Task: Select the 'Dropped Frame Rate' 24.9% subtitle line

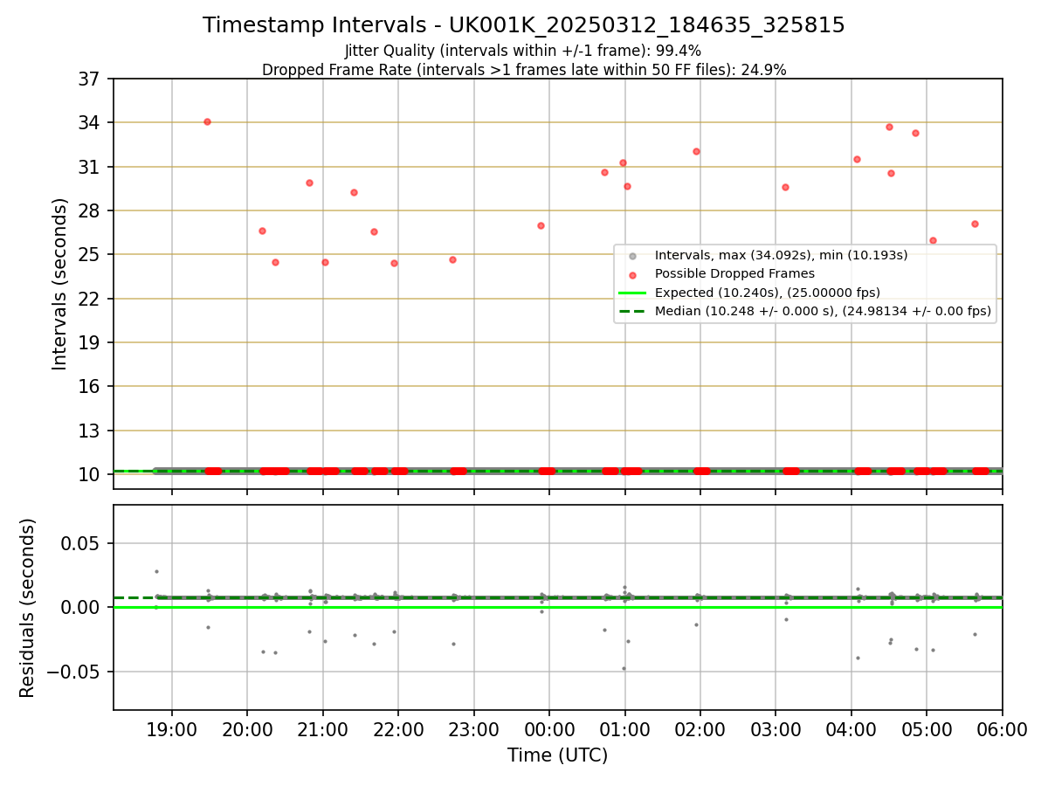Action: 524,70
